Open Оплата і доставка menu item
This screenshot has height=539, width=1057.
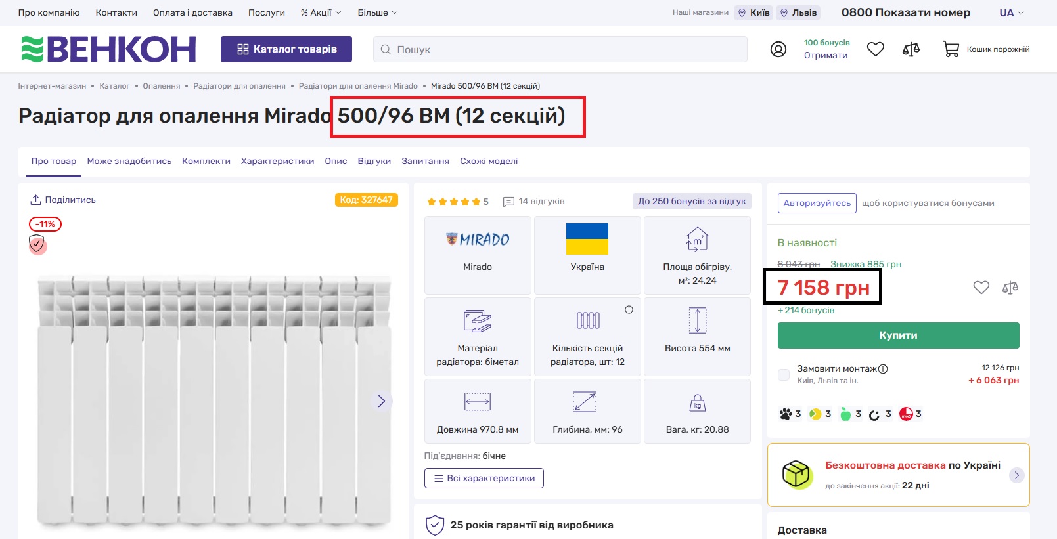click(x=192, y=12)
